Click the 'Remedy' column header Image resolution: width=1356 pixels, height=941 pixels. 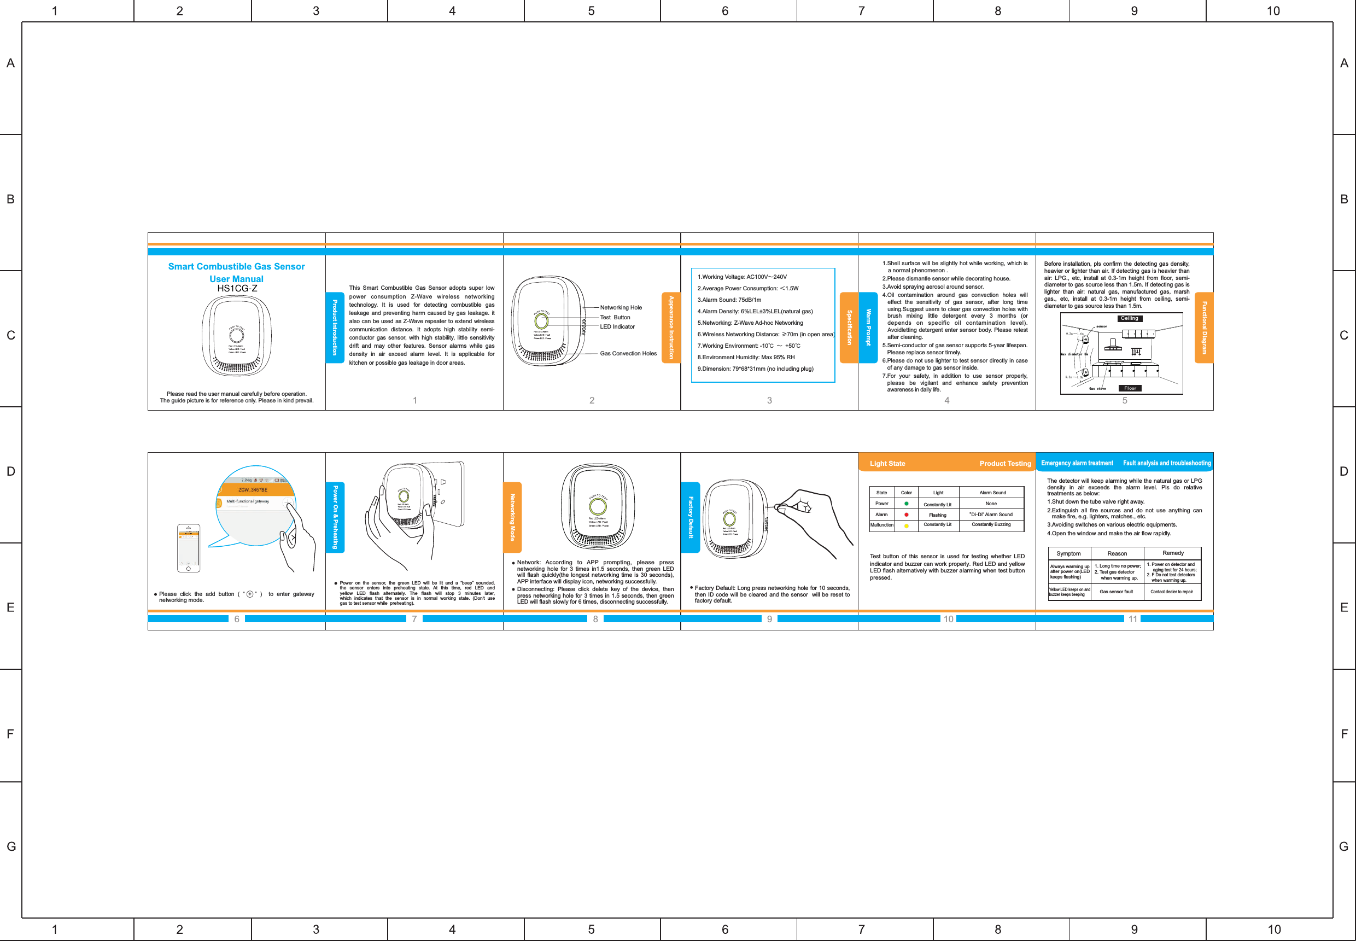(x=1173, y=553)
